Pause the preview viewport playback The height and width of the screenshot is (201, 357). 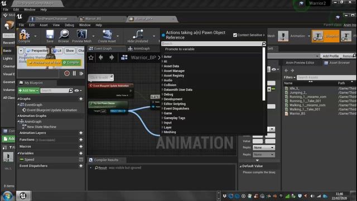coord(74,73)
